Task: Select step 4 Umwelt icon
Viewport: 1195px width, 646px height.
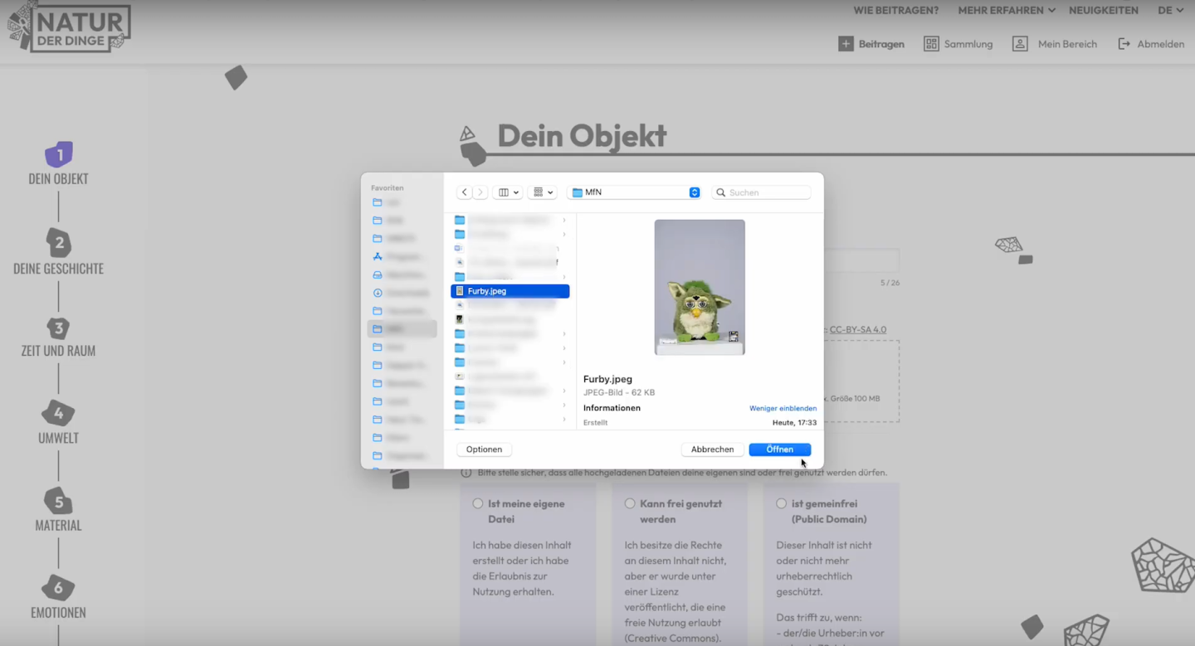Action: tap(58, 412)
